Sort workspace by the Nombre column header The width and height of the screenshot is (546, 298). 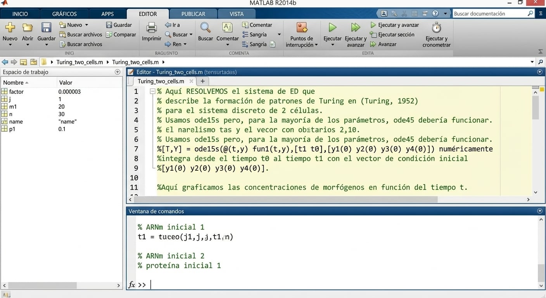28,82
